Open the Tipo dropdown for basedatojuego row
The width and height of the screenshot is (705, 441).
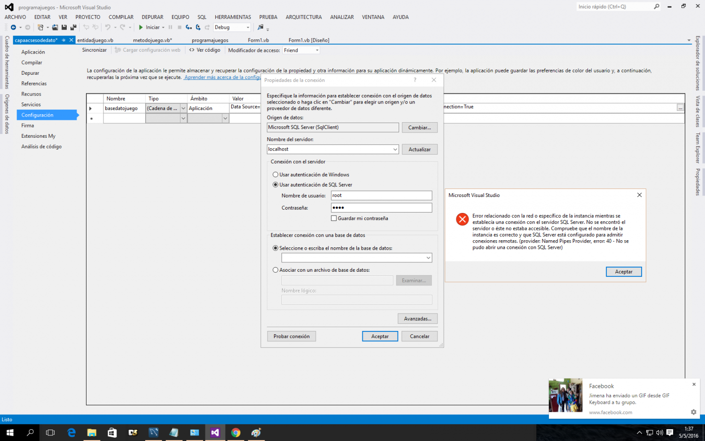[x=183, y=108]
